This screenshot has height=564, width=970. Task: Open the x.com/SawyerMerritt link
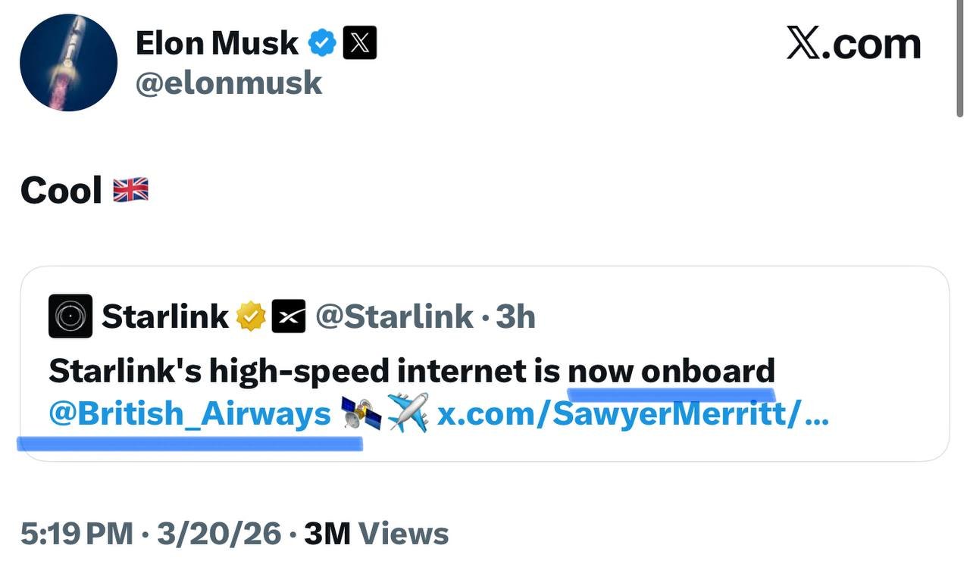click(x=633, y=414)
